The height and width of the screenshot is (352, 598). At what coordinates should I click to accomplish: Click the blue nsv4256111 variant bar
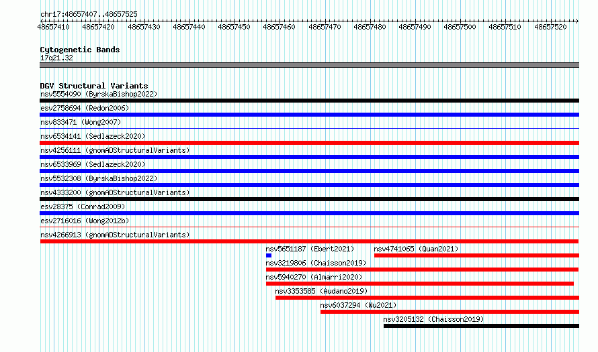tap(309, 157)
